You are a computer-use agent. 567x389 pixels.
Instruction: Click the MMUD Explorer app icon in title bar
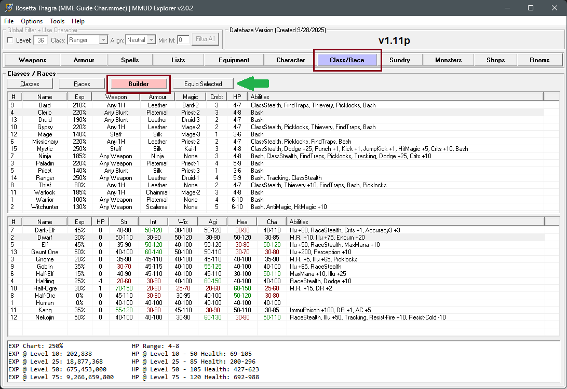click(7, 8)
